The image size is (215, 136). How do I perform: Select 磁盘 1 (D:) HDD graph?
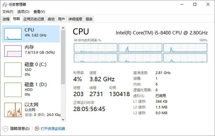point(13,90)
